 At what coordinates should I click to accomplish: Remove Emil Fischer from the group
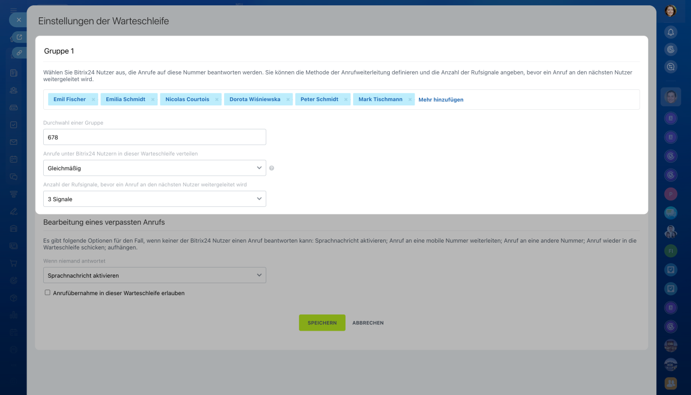coord(93,99)
